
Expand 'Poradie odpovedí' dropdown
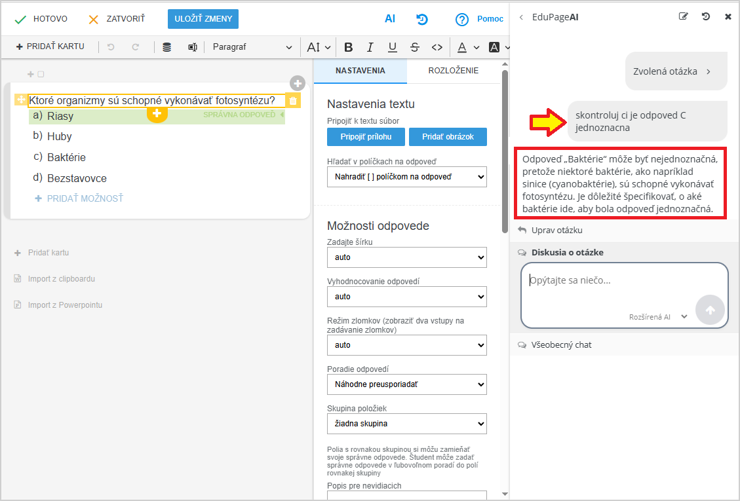[x=406, y=384]
